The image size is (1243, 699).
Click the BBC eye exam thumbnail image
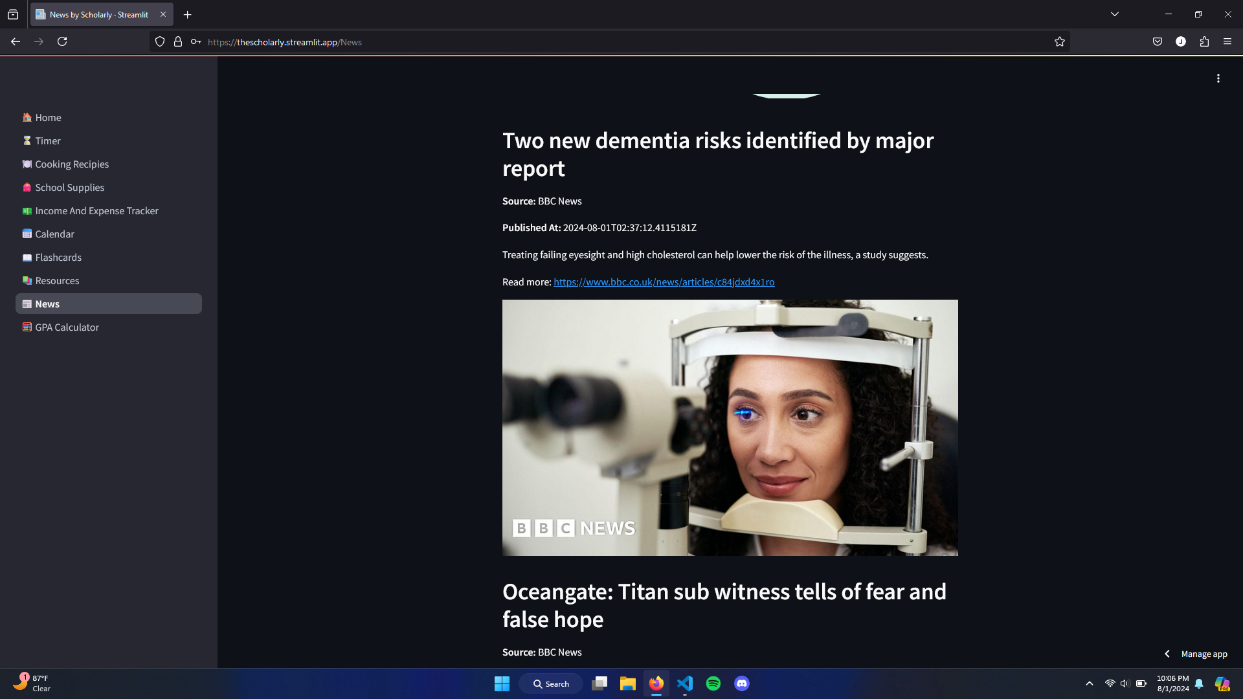730,427
